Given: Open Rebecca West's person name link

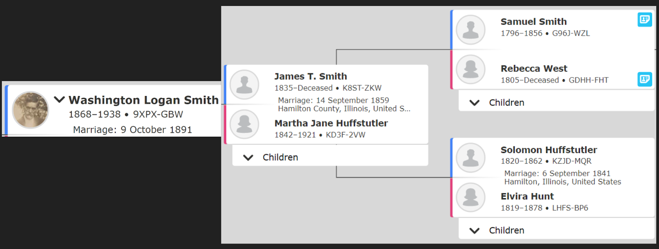Looking at the screenshot, I should (x=534, y=68).
